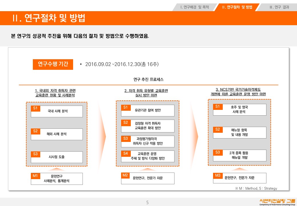Click '검정형 자격 취득자 교육훈련 확대 방안' box
Screen dimensions: 297x206
148,126
